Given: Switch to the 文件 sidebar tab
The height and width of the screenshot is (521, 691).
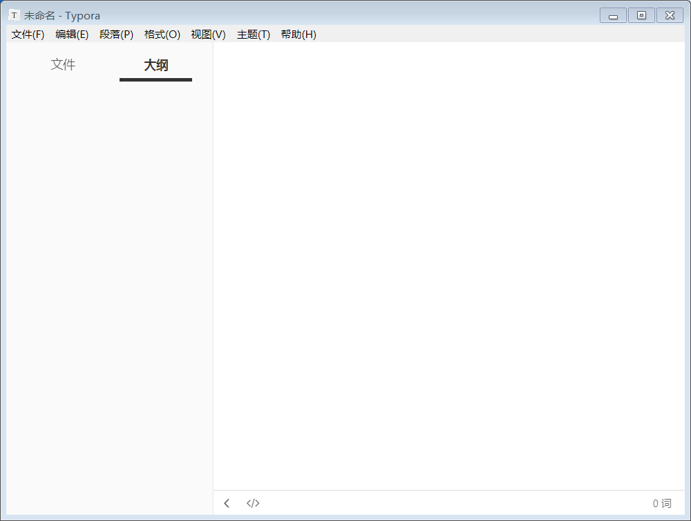Looking at the screenshot, I should click(63, 64).
